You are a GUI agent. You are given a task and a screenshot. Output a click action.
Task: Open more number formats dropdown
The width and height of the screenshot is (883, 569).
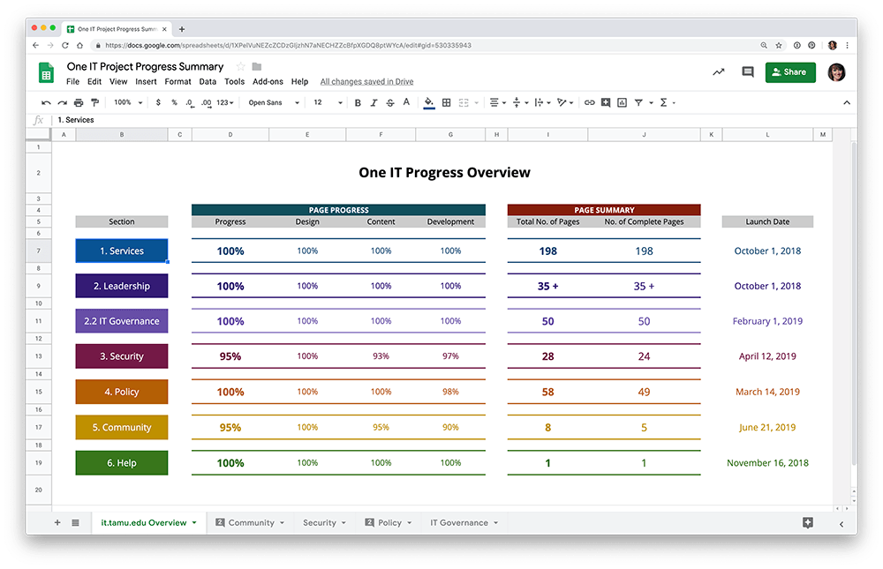[x=224, y=102]
